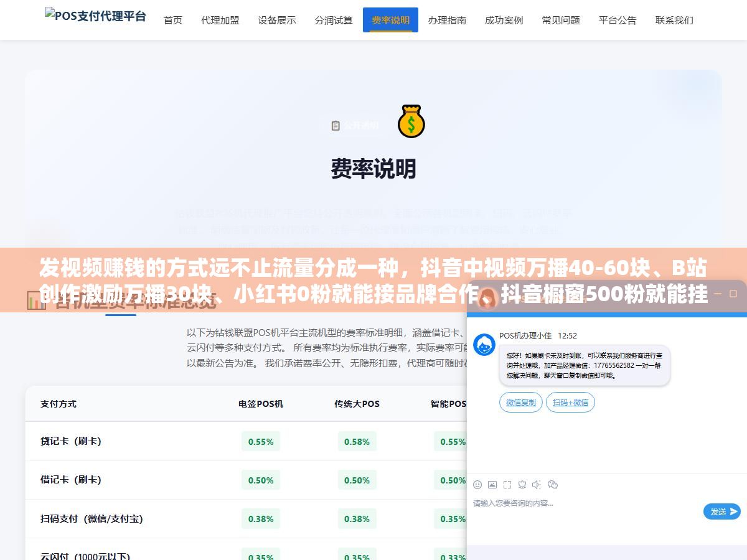This screenshot has width=747, height=560.
Task: Open the 首页 nav item
Action: coord(173,20)
